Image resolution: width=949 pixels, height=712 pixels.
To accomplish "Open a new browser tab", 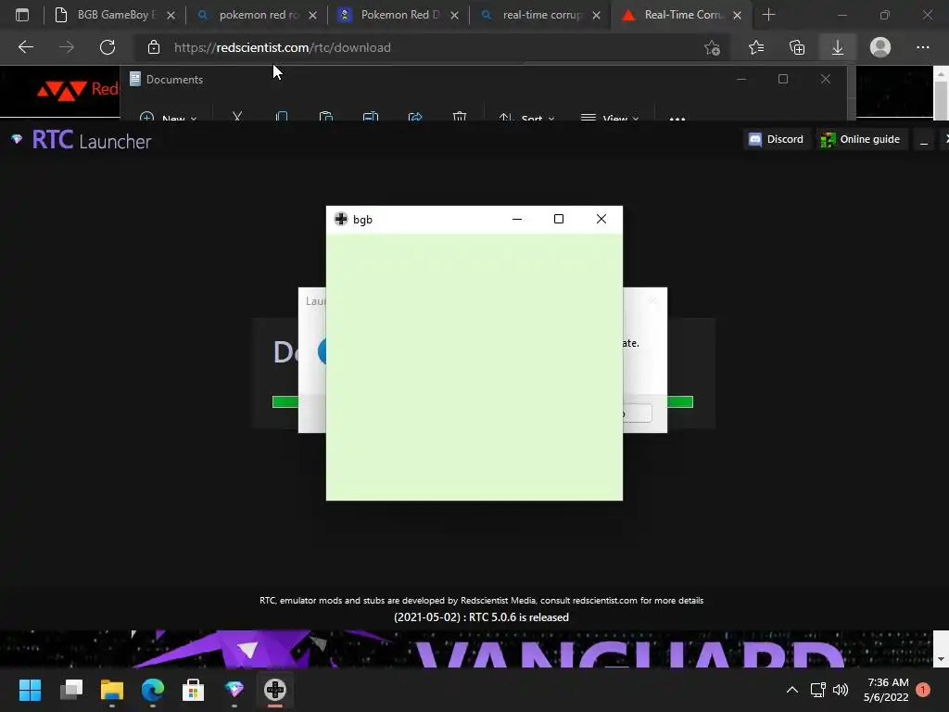I will click(x=768, y=15).
